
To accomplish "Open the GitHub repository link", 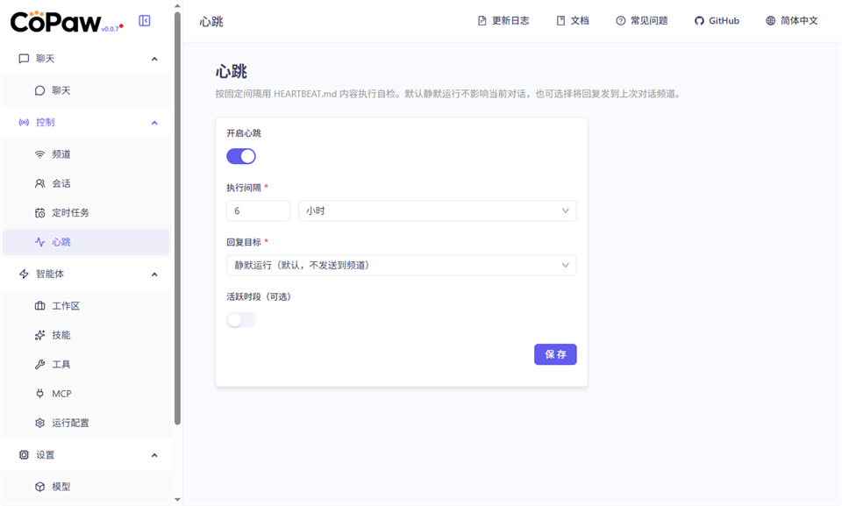I will [x=717, y=19].
